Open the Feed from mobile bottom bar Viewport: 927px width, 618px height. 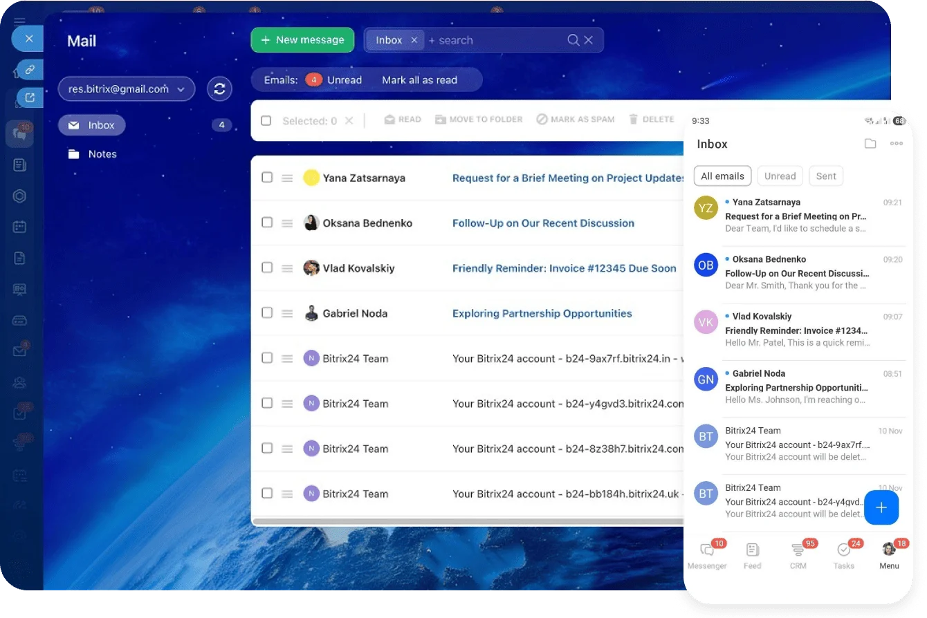pyautogui.click(x=752, y=553)
